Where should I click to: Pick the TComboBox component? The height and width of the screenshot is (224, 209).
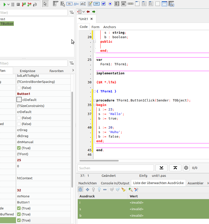[x=123, y=4]
